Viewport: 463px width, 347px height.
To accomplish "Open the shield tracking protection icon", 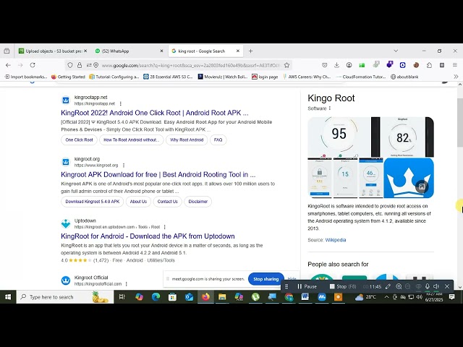I will [x=70, y=65].
